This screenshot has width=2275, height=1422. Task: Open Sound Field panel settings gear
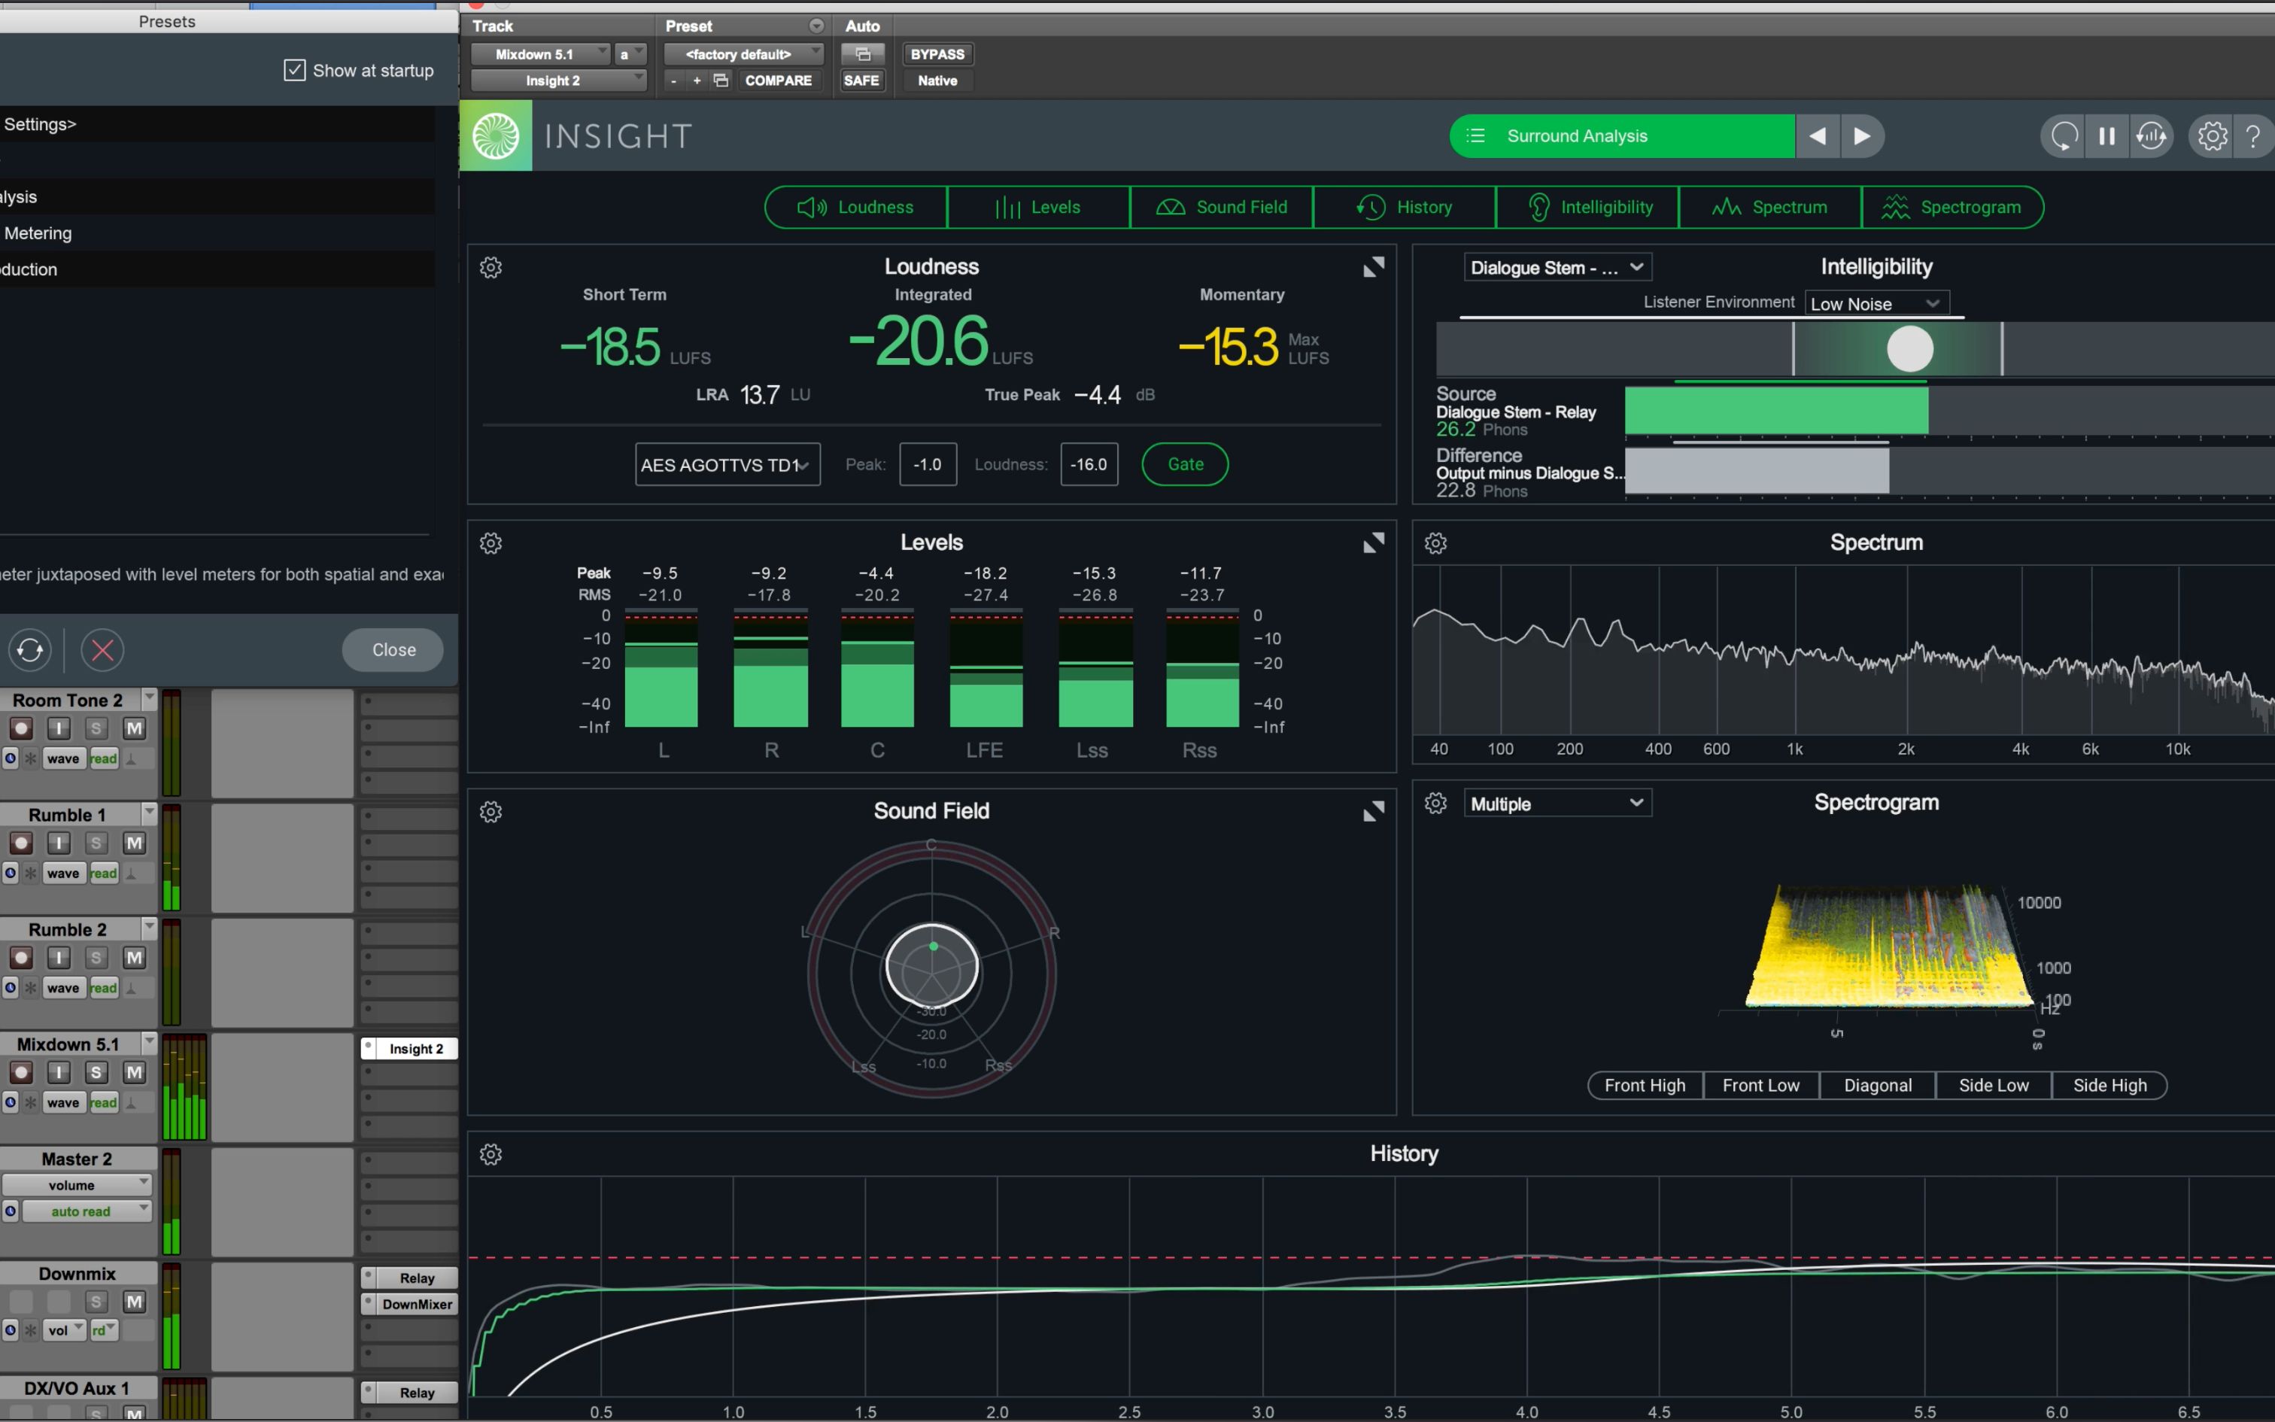(491, 813)
